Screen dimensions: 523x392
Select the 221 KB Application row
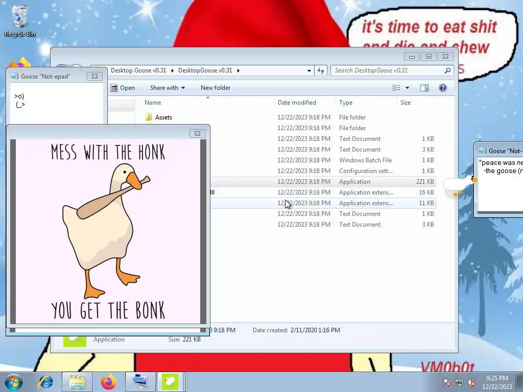(322, 182)
